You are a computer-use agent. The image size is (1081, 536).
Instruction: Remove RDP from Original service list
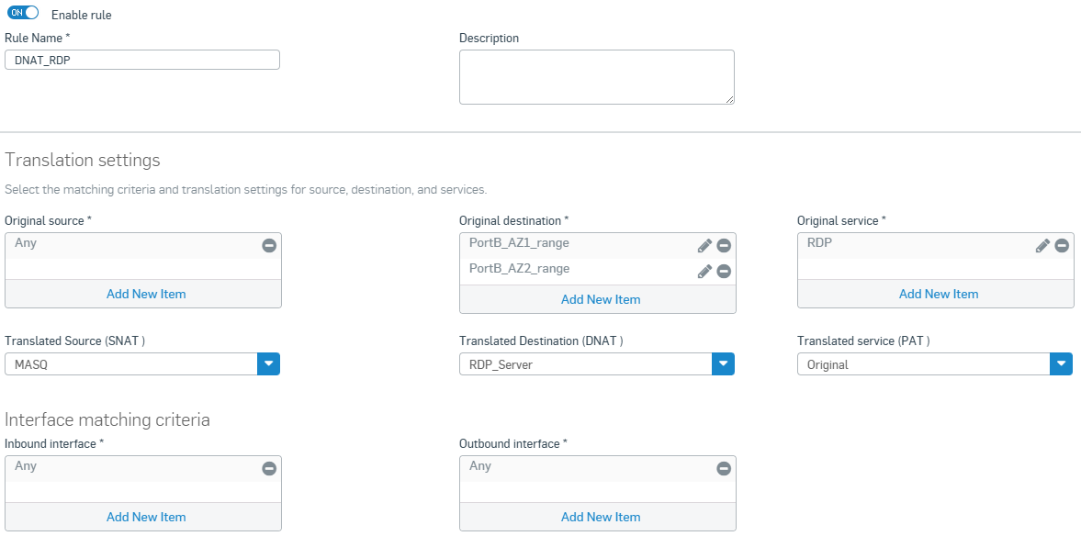pyautogui.click(x=1062, y=246)
